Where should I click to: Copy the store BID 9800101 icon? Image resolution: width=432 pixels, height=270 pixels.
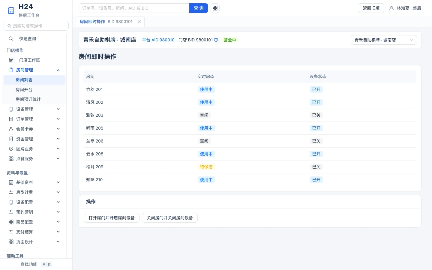click(x=216, y=40)
